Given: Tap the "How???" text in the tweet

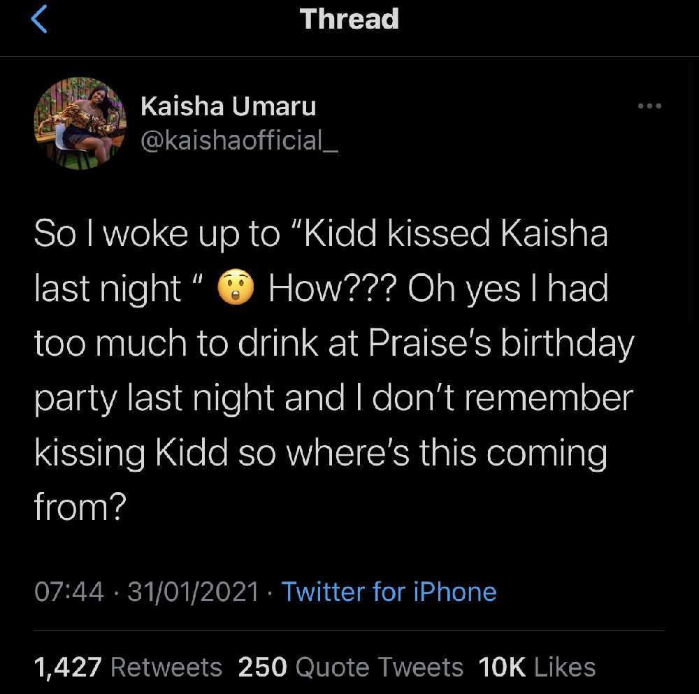Looking at the screenshot, I should (333, 289).
